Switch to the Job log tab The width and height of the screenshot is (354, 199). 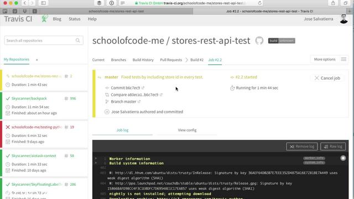122,130
